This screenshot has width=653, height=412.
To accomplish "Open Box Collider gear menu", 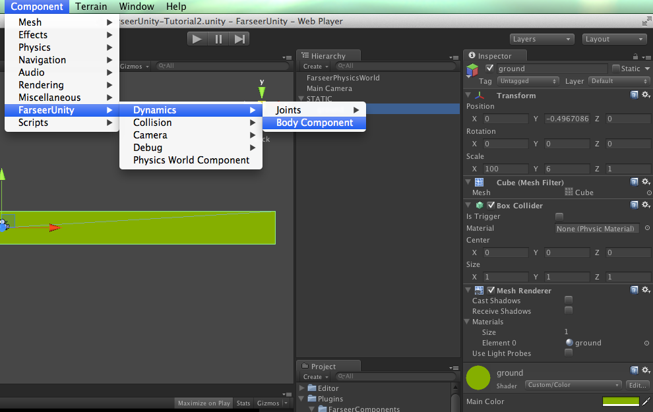I will (646, 205).
